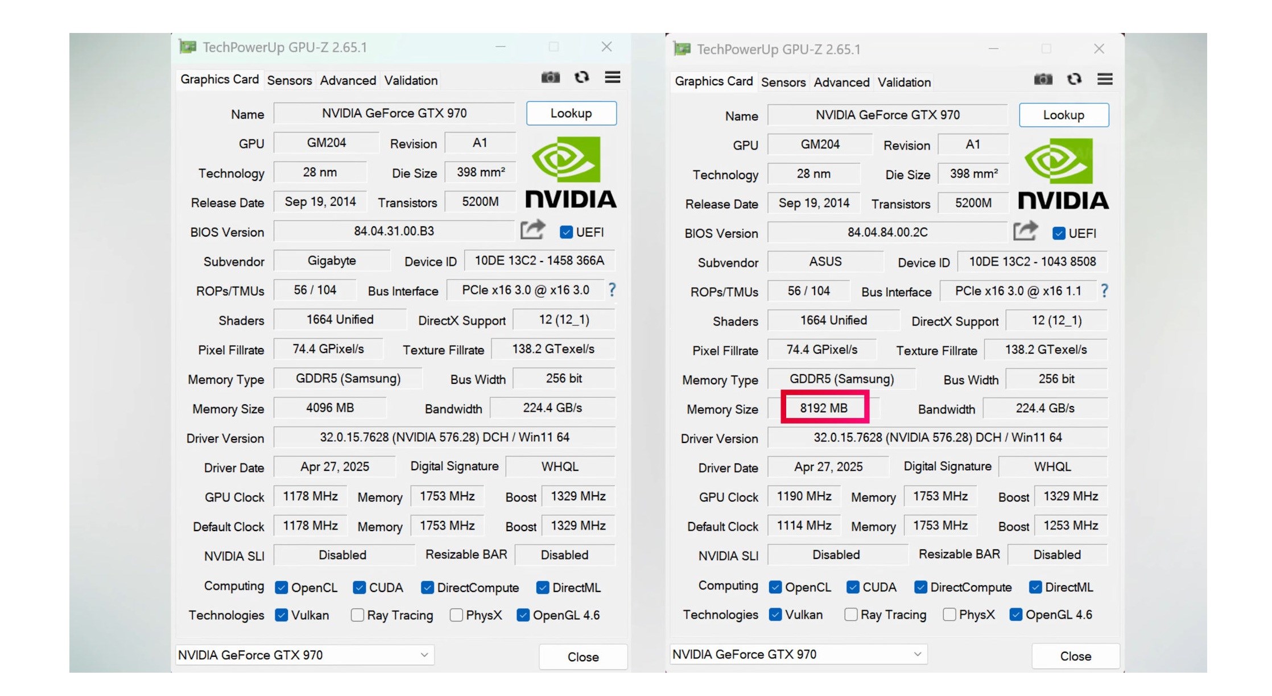Open Sensors tab in left window
The height and width of the screenshot is (696, 1272).
point(290,80)
